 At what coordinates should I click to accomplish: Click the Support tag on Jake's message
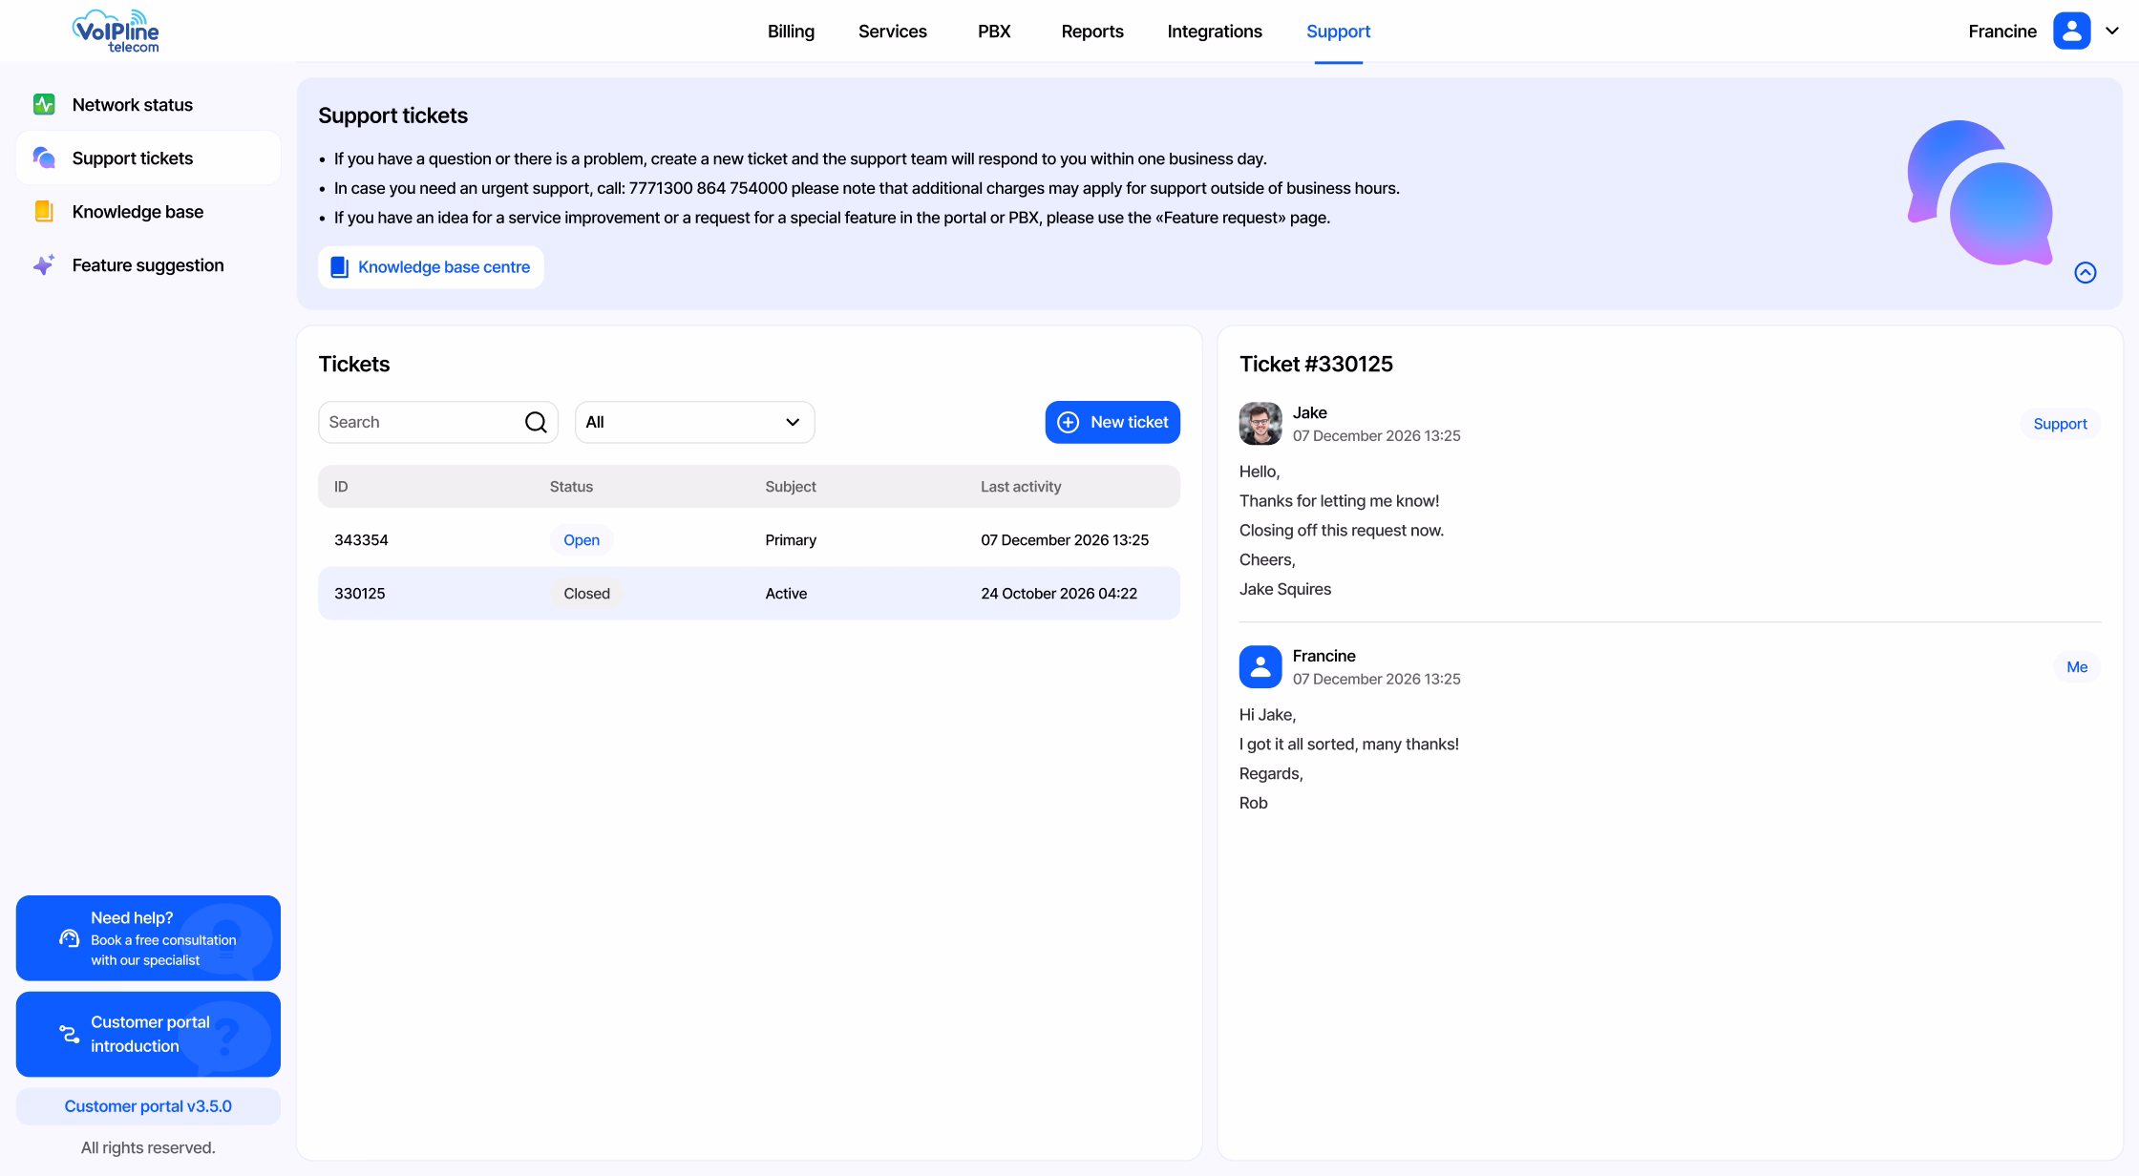(2060, 424)
